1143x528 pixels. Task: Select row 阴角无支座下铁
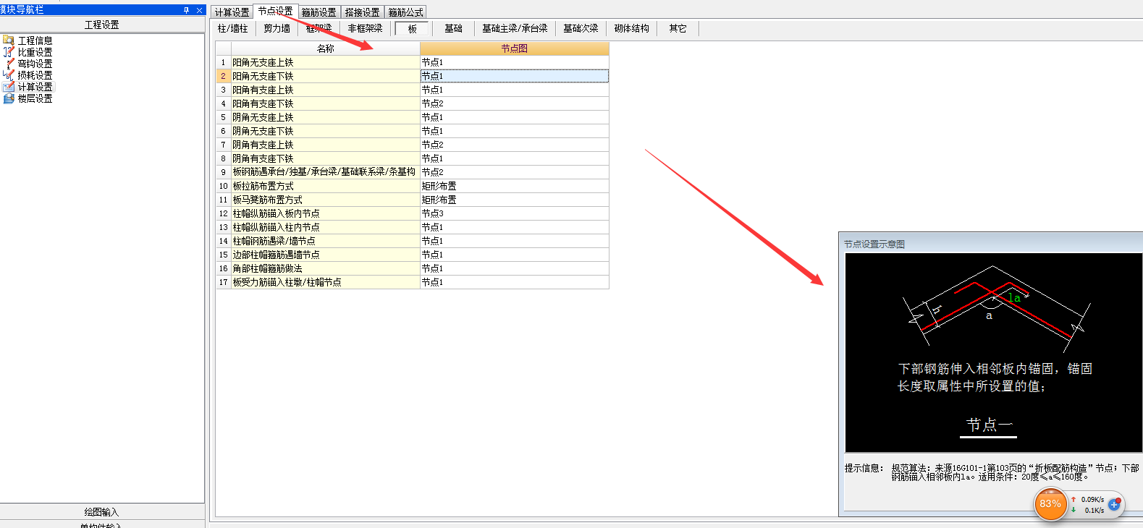click(325, 131)
